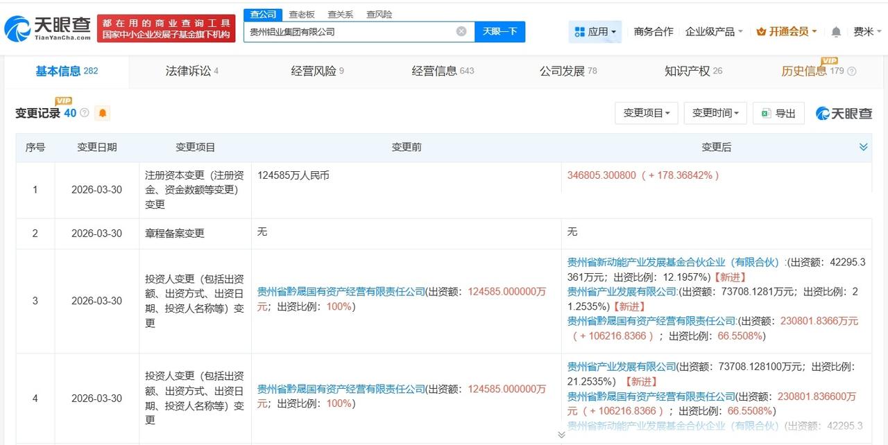Screen dimensions: 888x445
Task: Click the Excel icon on the 导出 button
Action: pos(765,113)
